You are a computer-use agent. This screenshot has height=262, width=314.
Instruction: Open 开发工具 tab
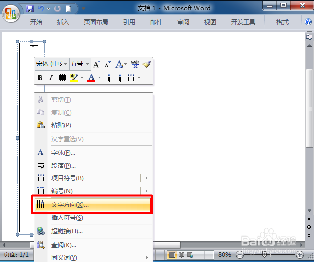(243, 22)
